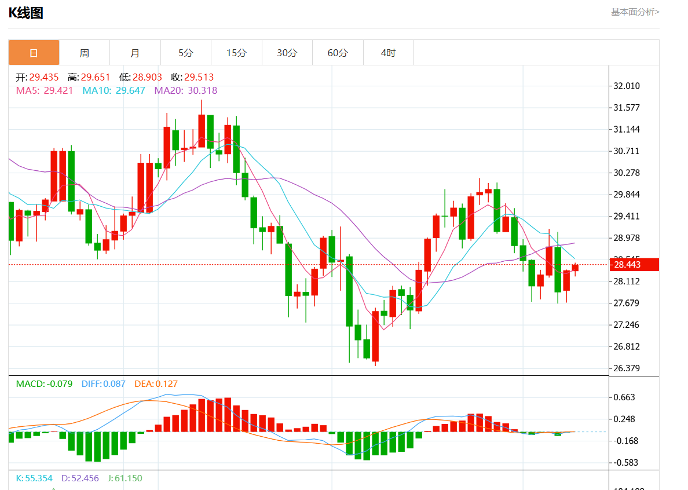This screenshot has height=490, width=688.
Task: Switch to the 月 monthly tab
Action: click(135, 53)
